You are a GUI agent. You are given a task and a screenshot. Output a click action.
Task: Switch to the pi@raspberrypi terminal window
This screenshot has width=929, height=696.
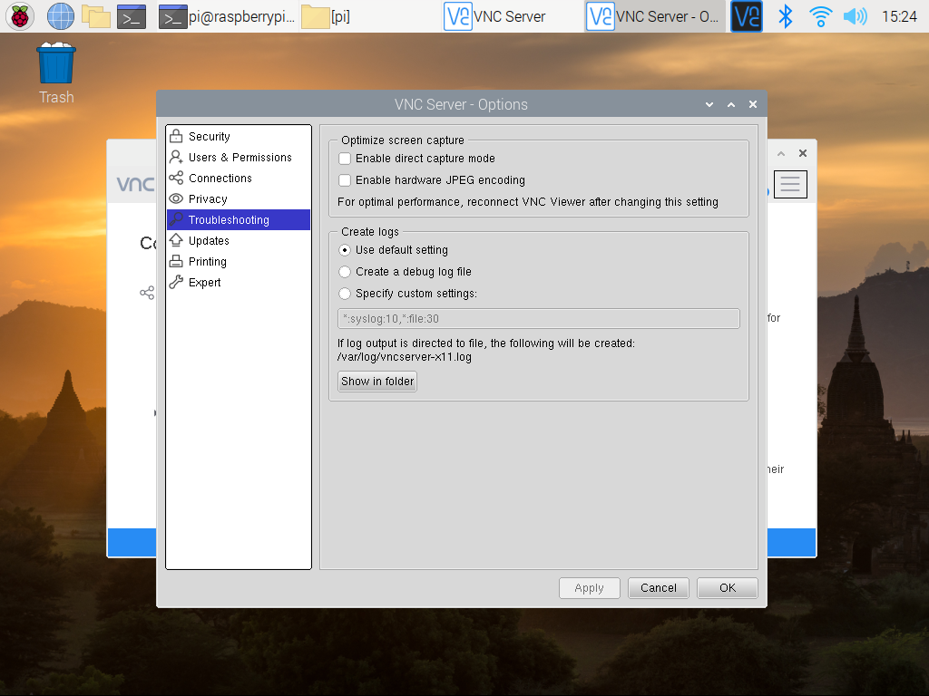click(227, 16)
